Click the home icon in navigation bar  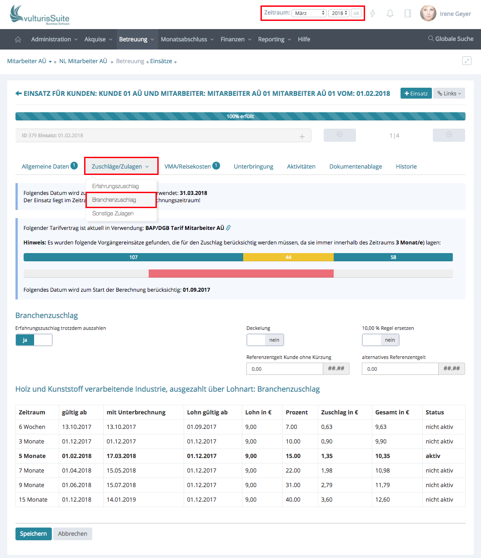pyautogui.click(x=18, y=40)
